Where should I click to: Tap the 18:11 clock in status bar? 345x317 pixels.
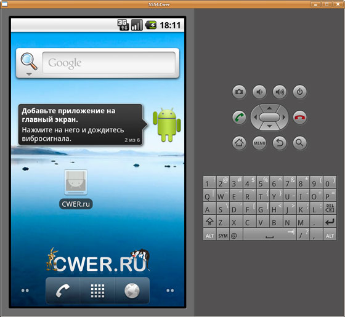tap(170, 25)
